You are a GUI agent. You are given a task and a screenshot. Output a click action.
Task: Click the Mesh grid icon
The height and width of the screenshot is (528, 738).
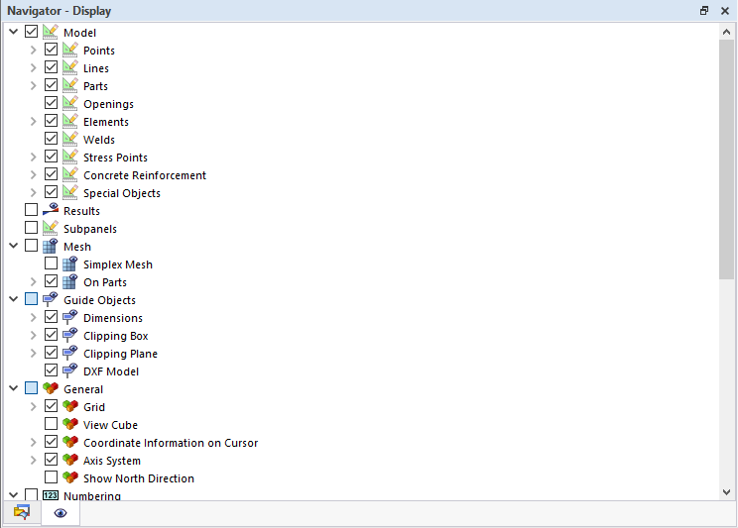click(51, 246)
